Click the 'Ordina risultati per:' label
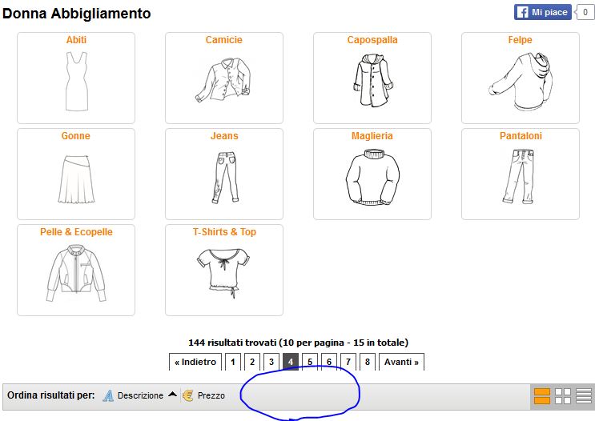595x421 pixels. pyautogui.click(x=50, y=395)
